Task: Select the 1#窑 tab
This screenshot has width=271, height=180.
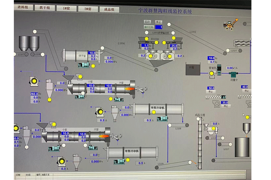Action: coord(66,8)
